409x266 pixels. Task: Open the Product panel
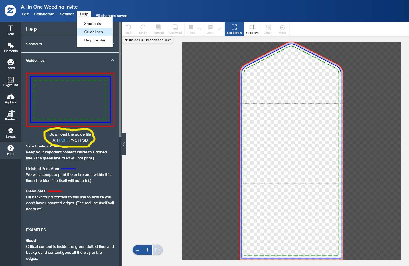click(11, 116)
